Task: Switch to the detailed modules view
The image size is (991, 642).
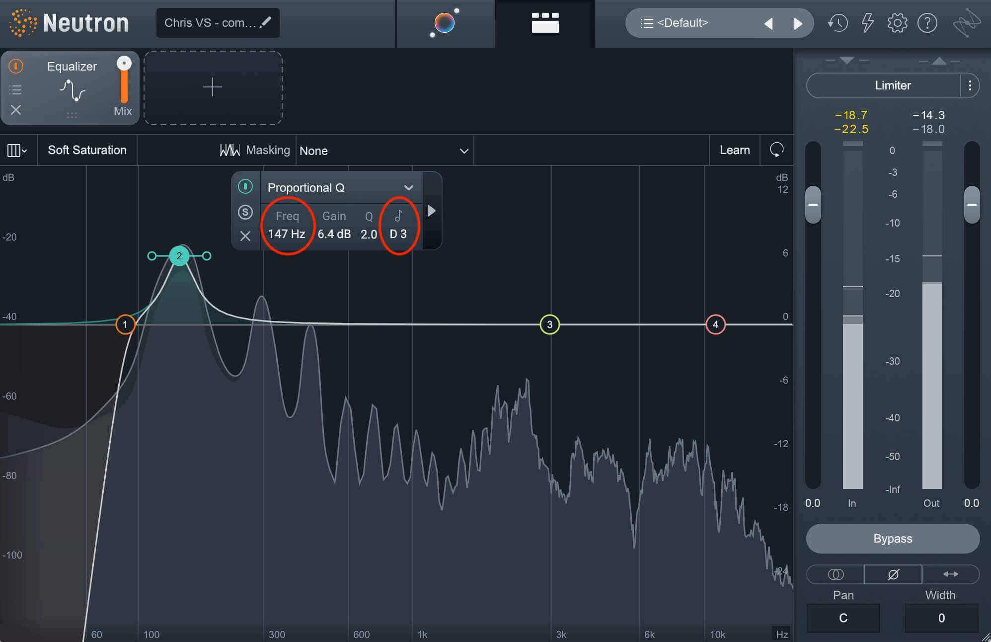Action: click(545, 23)
